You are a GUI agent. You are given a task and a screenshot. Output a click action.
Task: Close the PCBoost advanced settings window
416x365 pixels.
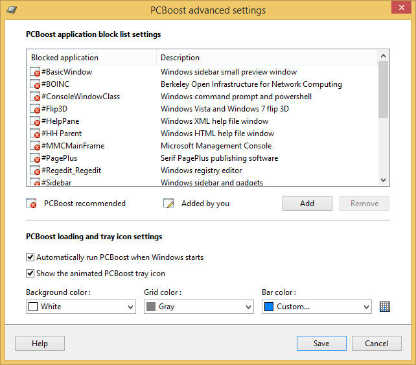(x=401, y=7)
